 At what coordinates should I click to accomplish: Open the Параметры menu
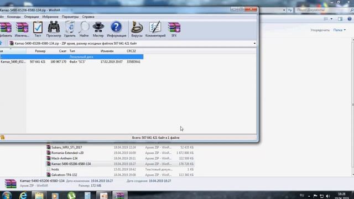pos(70,17)
